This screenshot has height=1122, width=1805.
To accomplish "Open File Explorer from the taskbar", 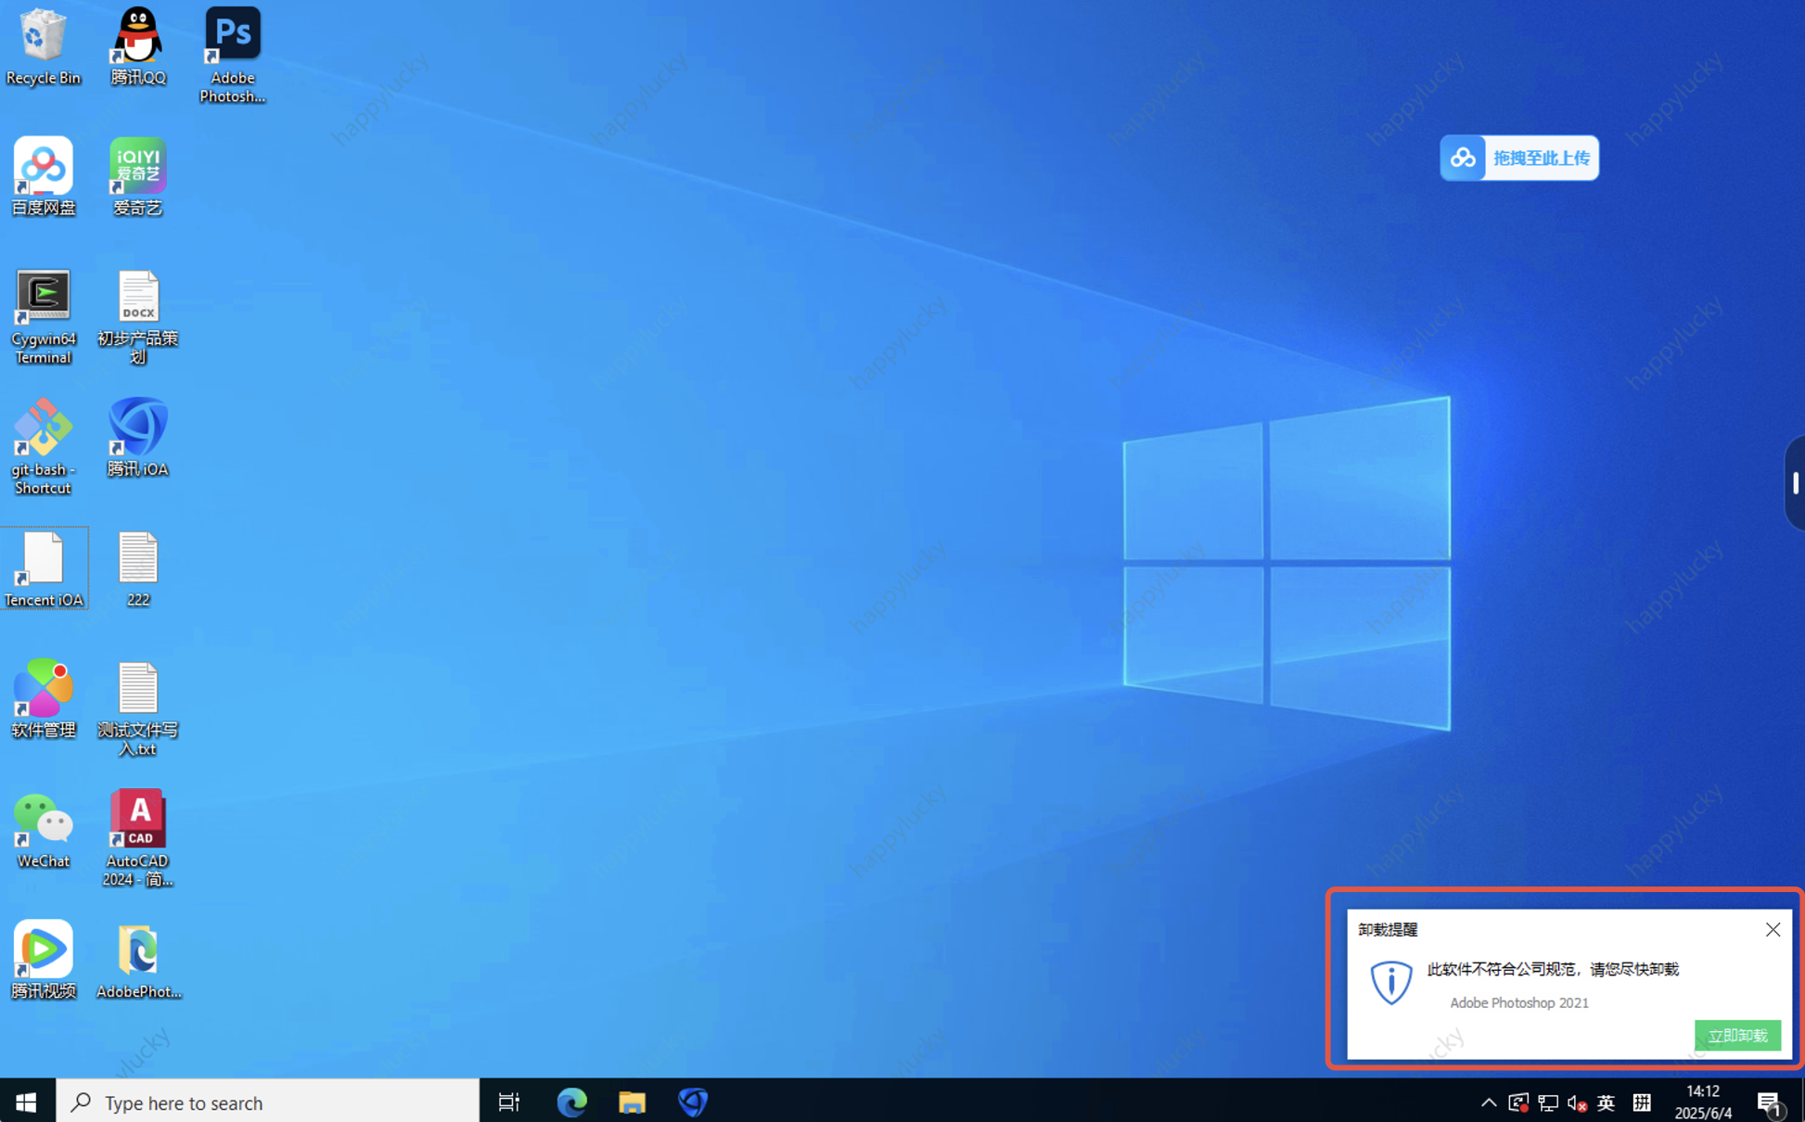I will pos(632,1102).
